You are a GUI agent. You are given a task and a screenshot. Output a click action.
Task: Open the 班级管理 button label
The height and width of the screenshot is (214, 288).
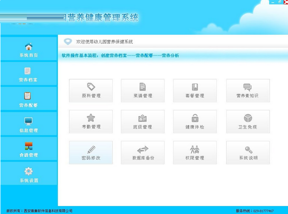pos(143,127)
